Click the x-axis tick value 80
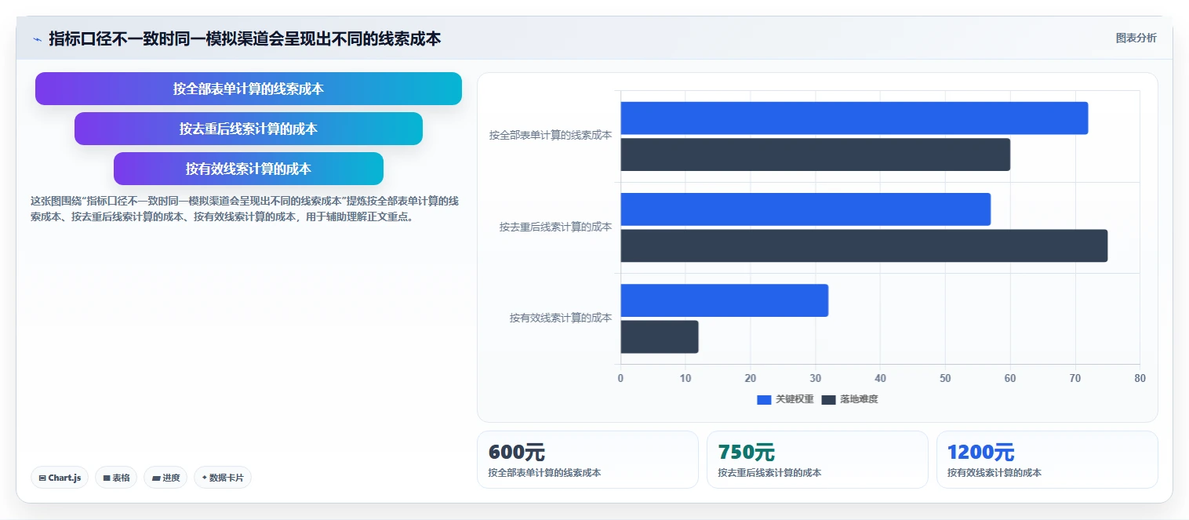The height and width of the screenshot is (520, 1189). pos(1140,379)
